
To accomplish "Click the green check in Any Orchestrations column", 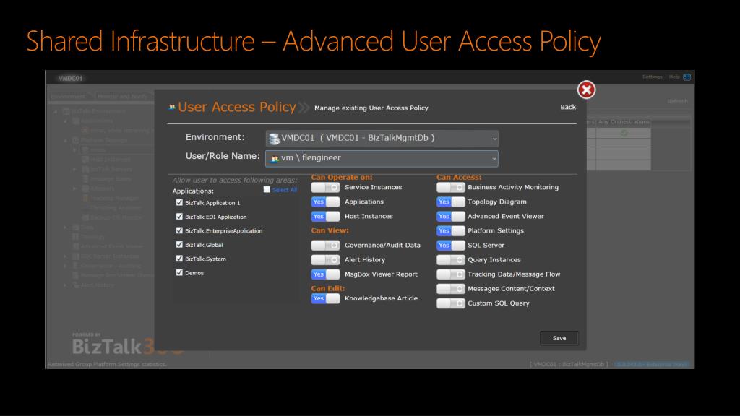I will coord(624,134).
